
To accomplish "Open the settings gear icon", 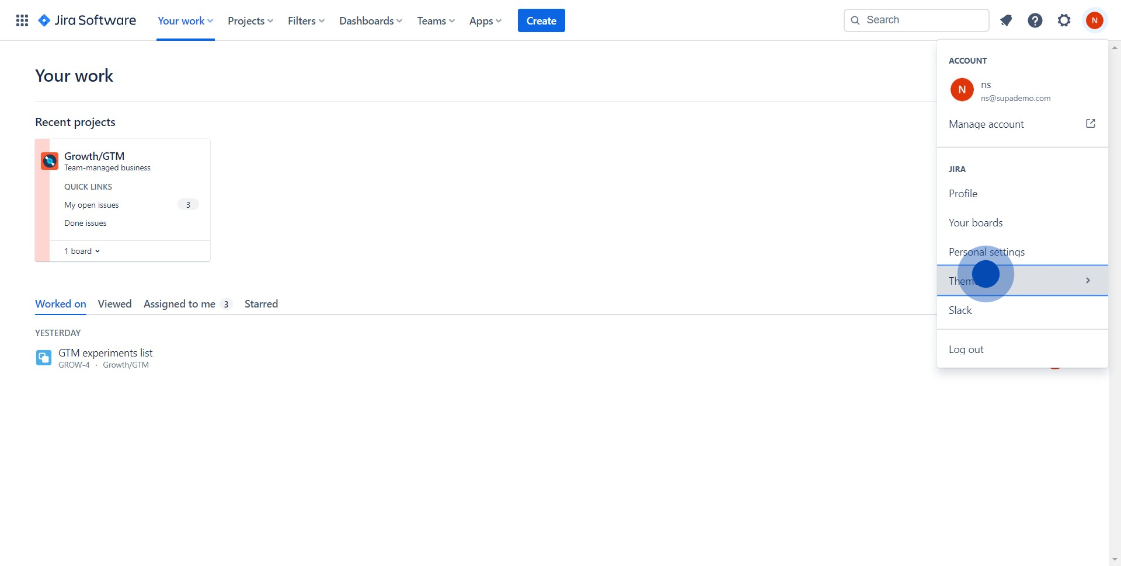I will coord(1064,20).
